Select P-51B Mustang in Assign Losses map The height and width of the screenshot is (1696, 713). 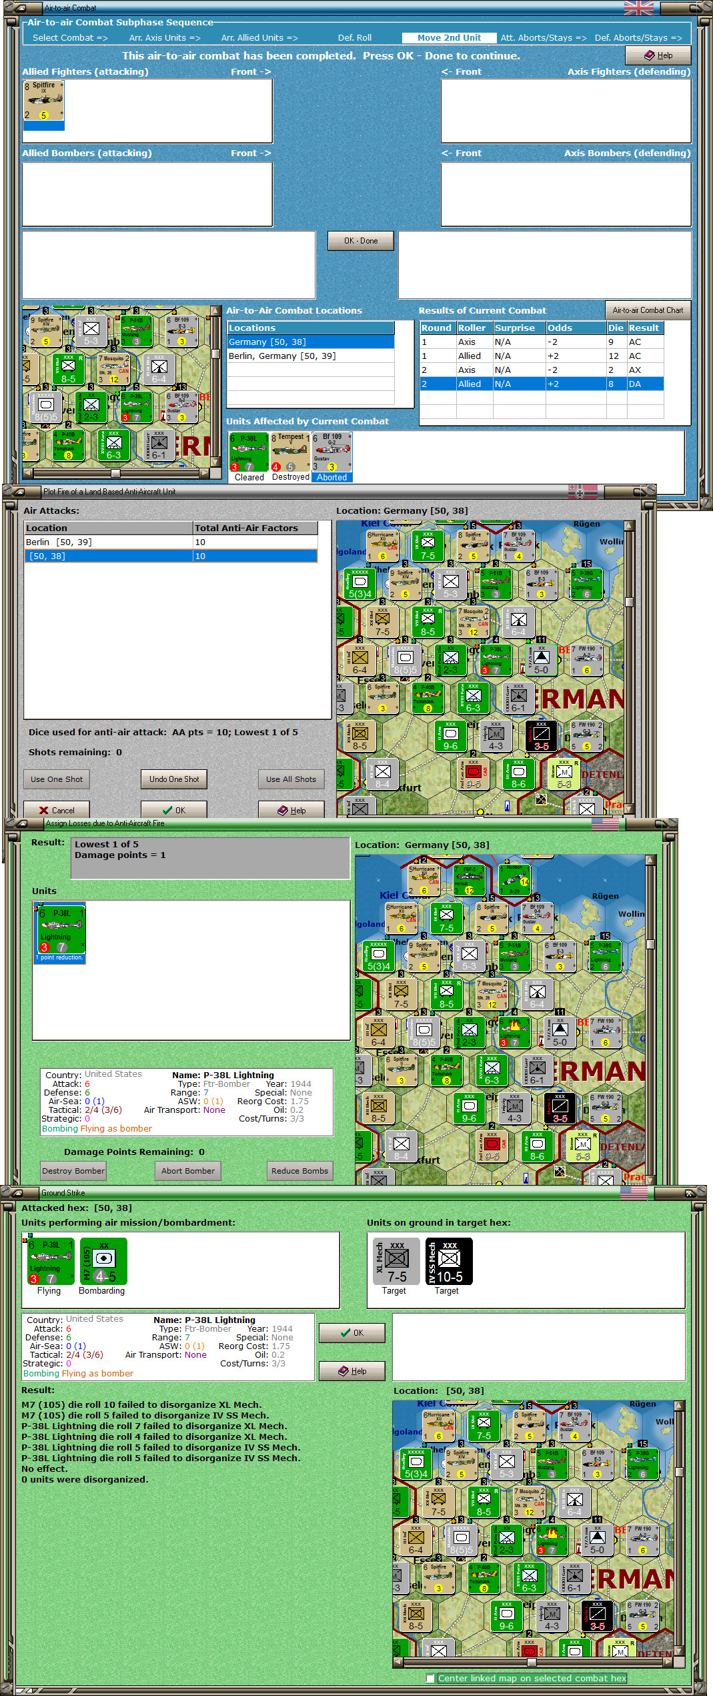(515, 956)
